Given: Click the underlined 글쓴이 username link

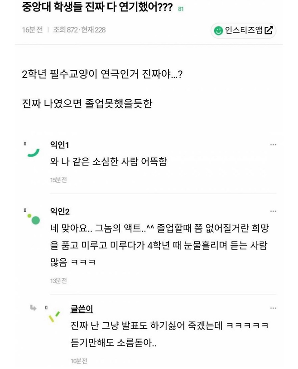Looking at the screenshot, I should [x=81, y=308].
